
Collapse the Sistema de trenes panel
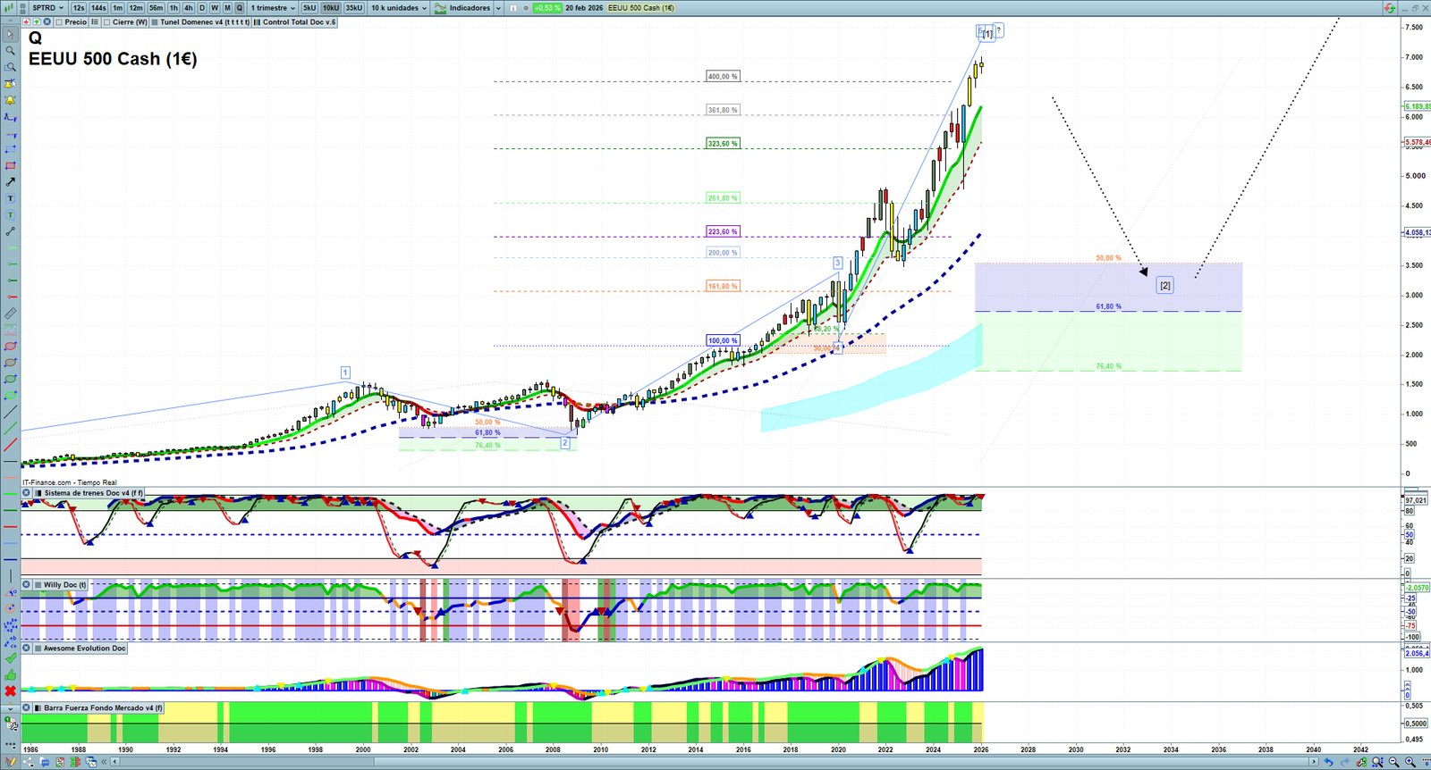click(x=27, y=493)
